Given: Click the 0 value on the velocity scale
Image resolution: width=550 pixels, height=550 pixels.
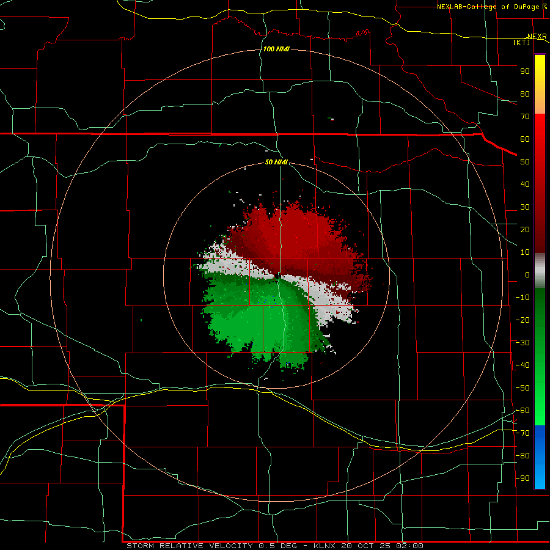Looking at the screenshot, I should coord(527,274).
